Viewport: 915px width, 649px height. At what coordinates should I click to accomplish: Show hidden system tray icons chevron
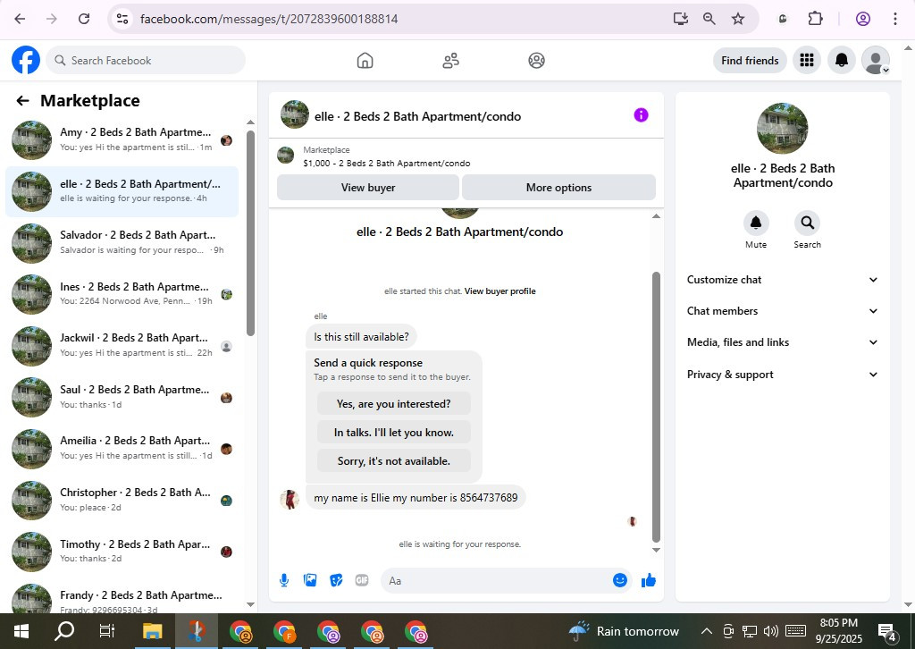coord(706,631)
